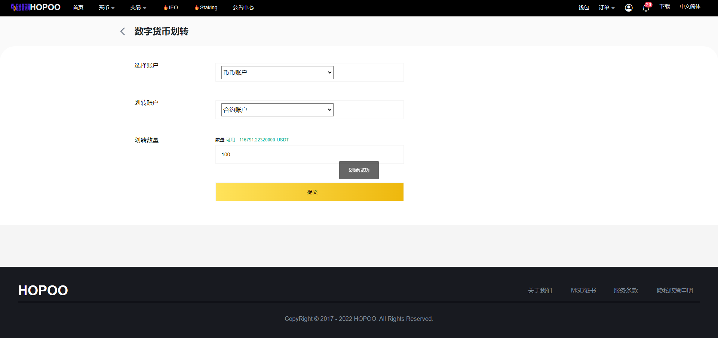718x338 pixels.
Task: Open the MSB证书 footer link
Action: click(583, 290)
